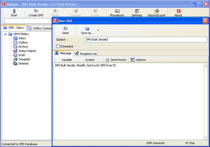This screenshot has width=210, height=147.
Task: Collapse the SMS Folders tree node
Action: coord(5,34)
